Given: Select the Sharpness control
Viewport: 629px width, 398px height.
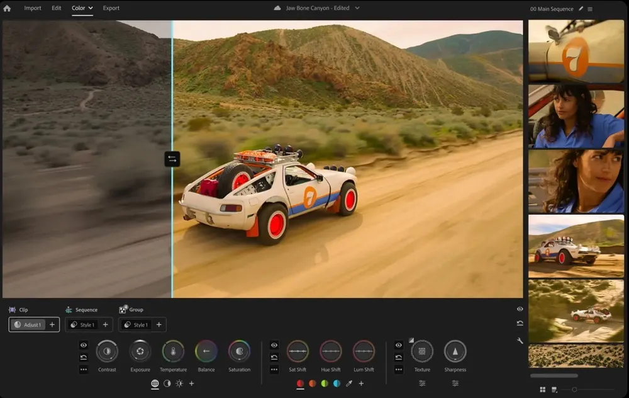Looking at the screenshot, I should [x=455, y=351].
